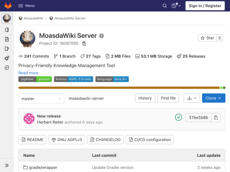Open Issues icon in sidebar
The image size is (230, 172).
[x=7, y=39]
